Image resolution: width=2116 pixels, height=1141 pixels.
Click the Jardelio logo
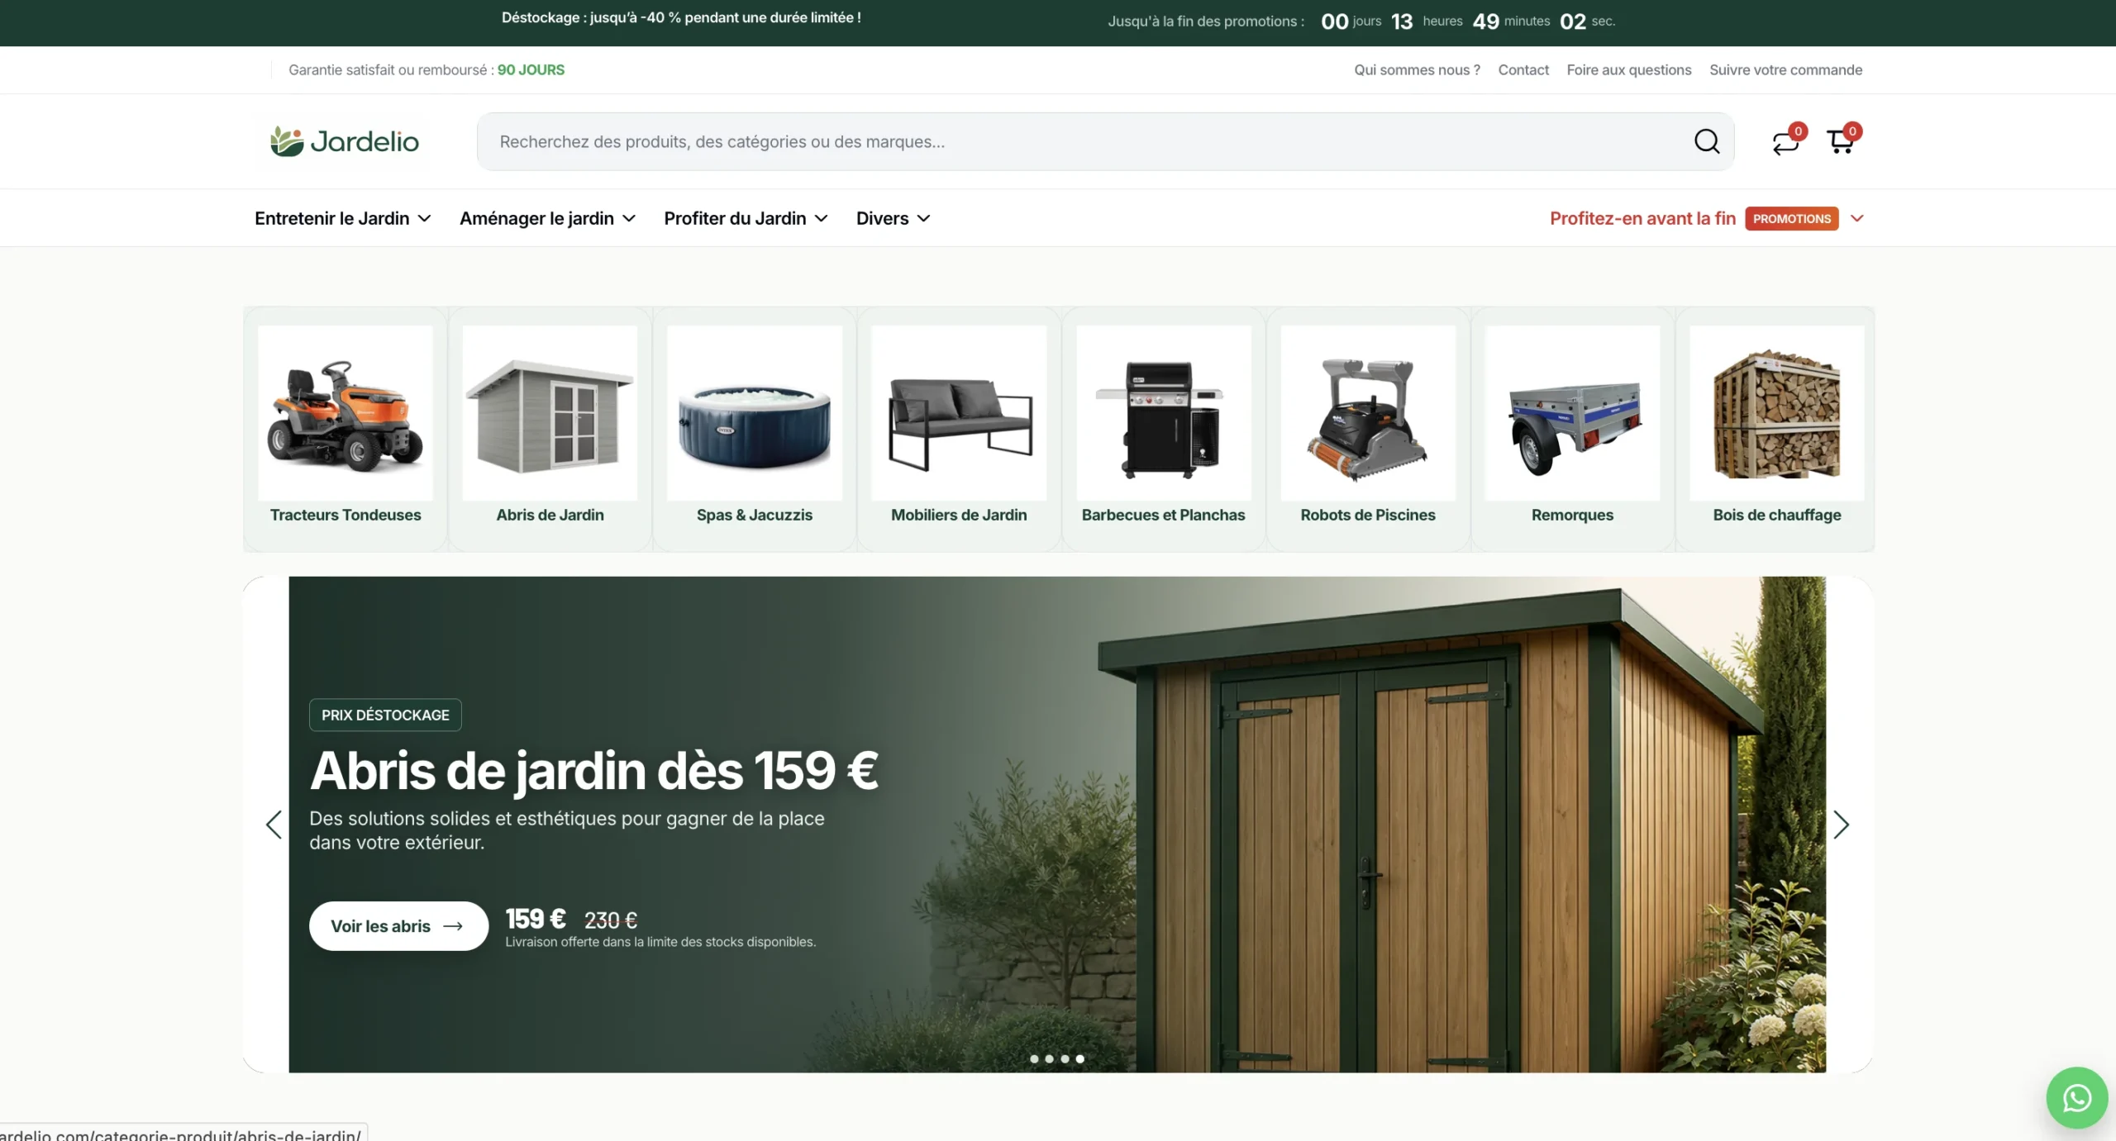(345, 141)
